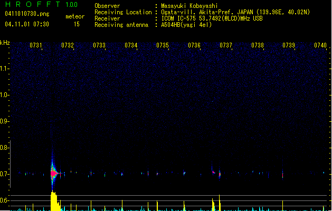This screenshot has width=332, height=211.
Task: Click the 0.8 kHz axis label
Action: [x=4, y=148]
